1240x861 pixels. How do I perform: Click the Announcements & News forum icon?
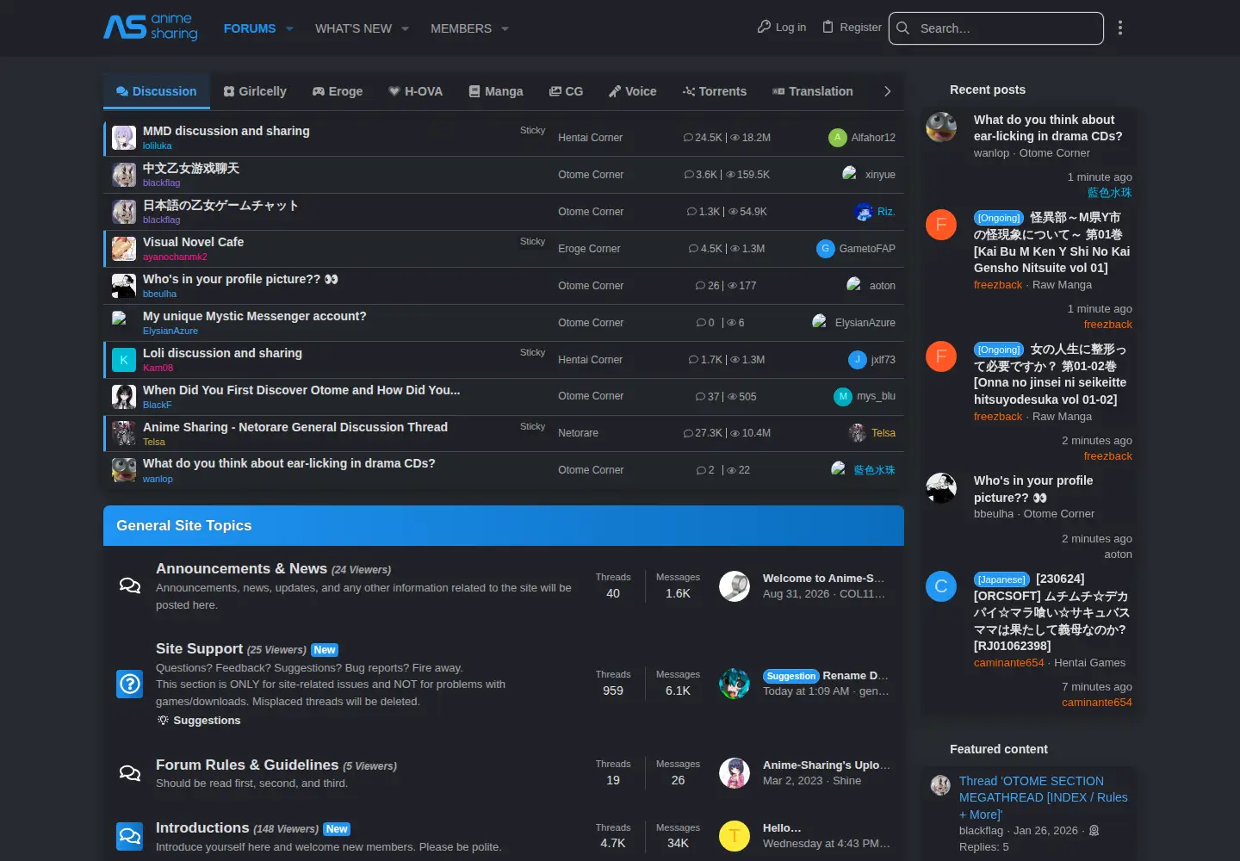point(130,585)
